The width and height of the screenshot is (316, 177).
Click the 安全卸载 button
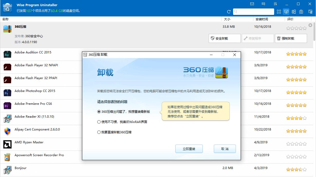pyautogui.click(x=225, y=38)
